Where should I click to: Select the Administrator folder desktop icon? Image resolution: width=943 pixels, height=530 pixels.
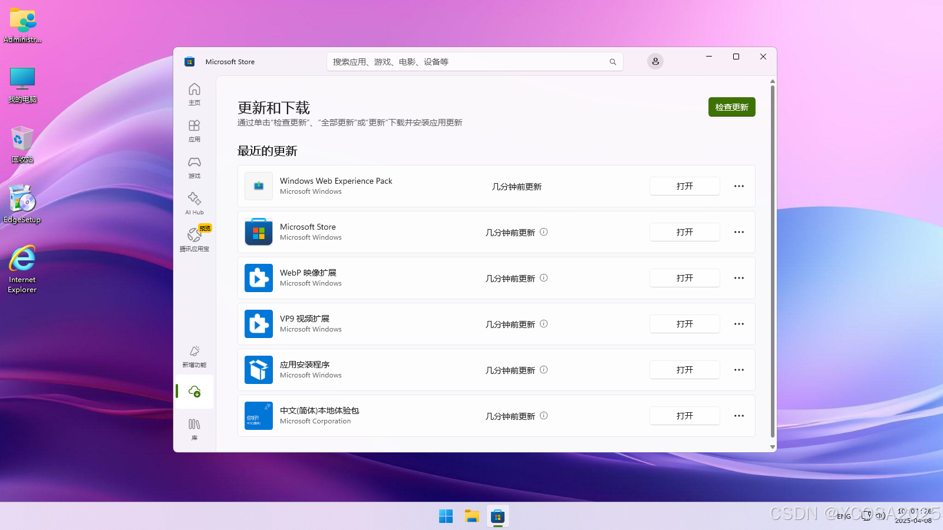22,25
